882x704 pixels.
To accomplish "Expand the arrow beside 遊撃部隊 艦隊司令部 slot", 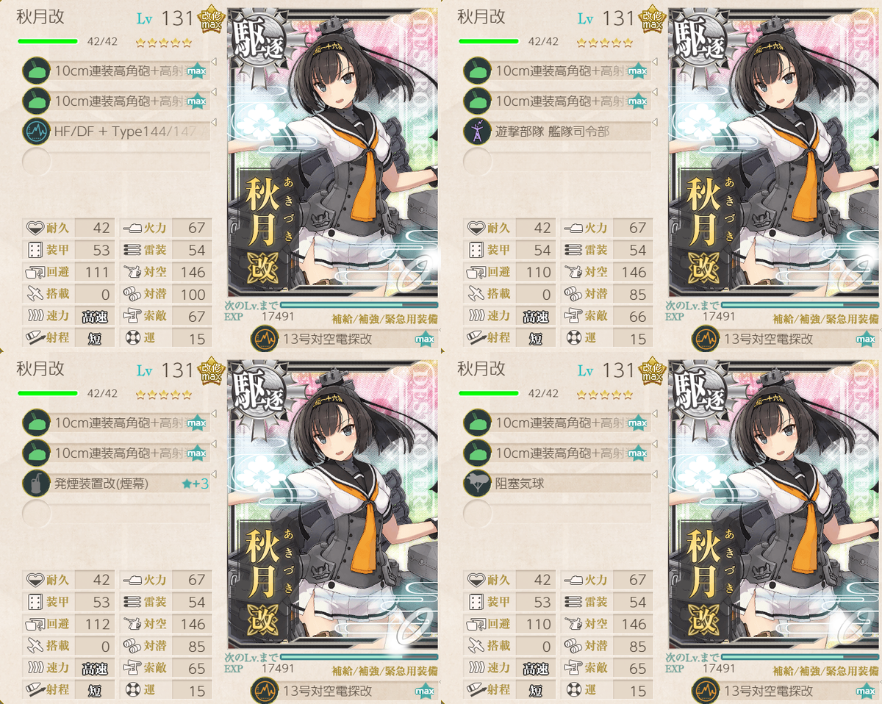I will (x=654, y=123).
